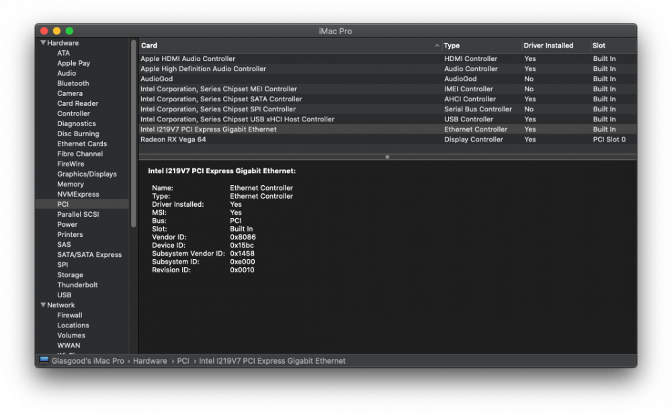Open Storage in the sidebar
The image size is (672, 414).
pyautogui.click(x=71, y=274)
